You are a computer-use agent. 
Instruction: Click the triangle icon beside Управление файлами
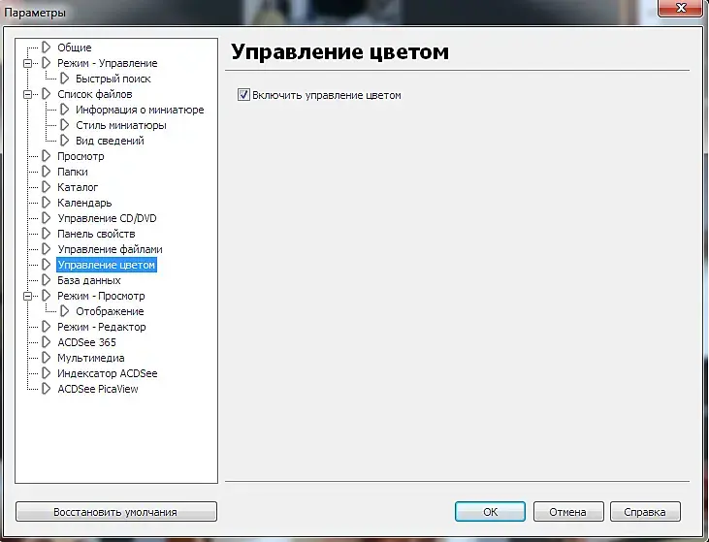(47, 249)
